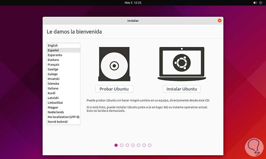Select Lietuviškai in the language list
The width and height of the screenshot is (266, 159).
pyautogui.click(x=63, y=103)
